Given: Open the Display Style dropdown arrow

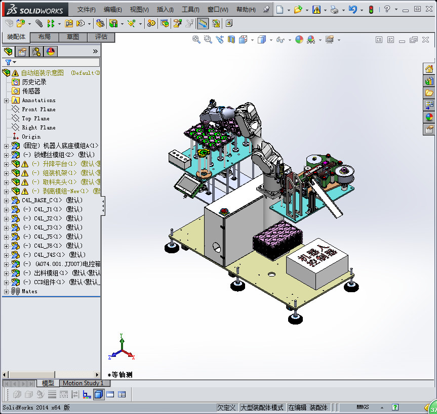Looking at the screenshot, I should (271, 40).
